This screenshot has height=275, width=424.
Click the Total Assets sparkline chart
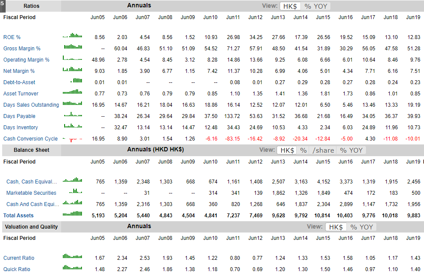point(72,213)
